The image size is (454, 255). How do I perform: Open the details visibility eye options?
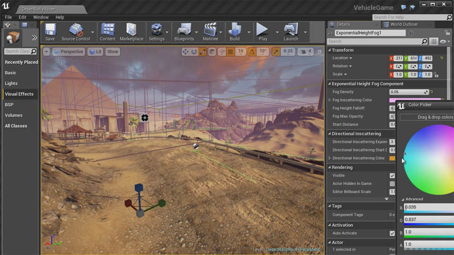pos(444,42)
